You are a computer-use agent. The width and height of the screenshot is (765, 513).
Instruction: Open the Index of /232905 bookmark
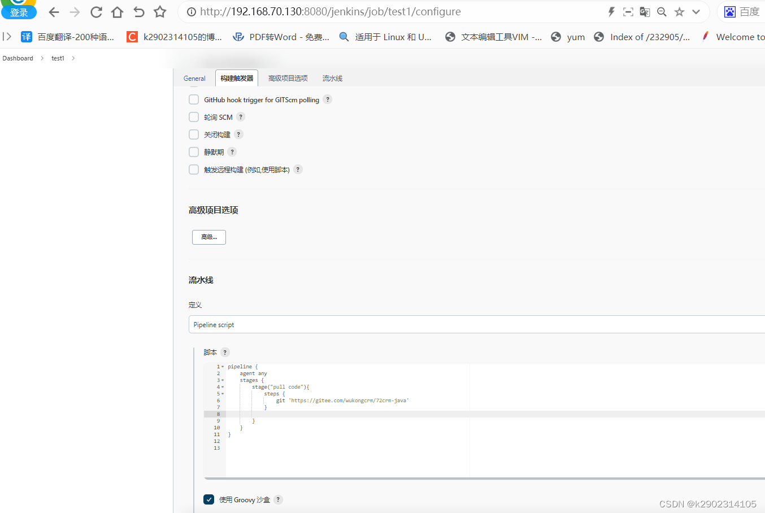(x=642, y=37)
